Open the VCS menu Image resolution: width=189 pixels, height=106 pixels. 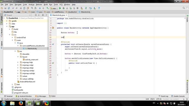pyautogui.click(x=61, y=5)
